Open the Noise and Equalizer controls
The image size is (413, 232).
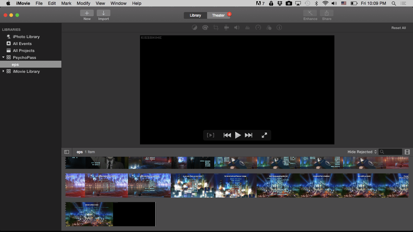click(x=247, y=27)
